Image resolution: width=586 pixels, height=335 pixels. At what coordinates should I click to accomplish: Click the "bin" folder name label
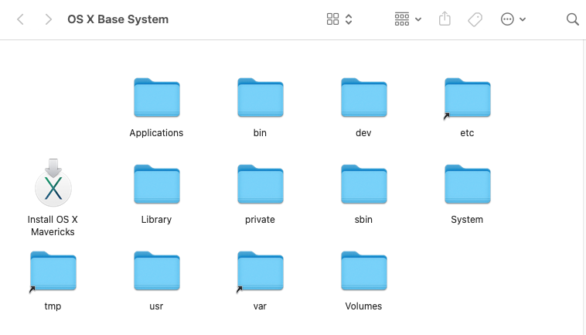pos(260,133)
